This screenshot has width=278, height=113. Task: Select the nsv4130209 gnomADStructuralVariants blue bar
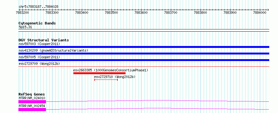pos(144,54)
